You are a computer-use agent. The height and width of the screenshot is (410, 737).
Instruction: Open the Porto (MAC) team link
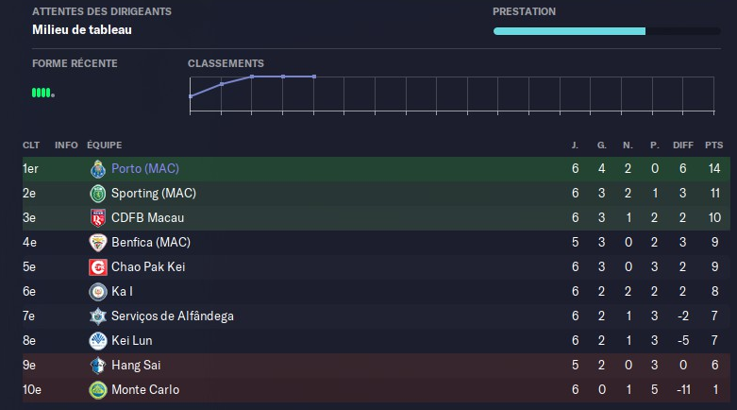[144, 169]
